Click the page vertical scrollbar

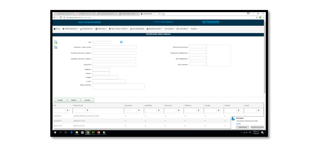pos(264,57)
